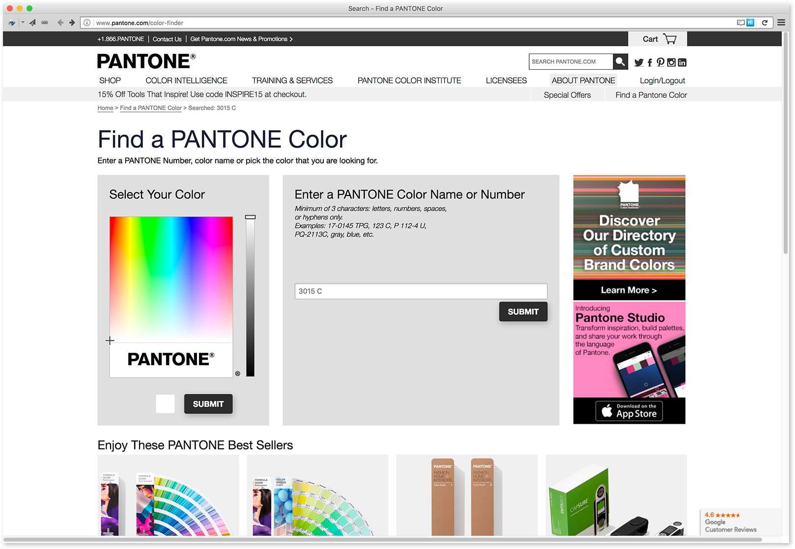
Task: Click the Find a PANTONE Color heading
Action: (222, 139)
